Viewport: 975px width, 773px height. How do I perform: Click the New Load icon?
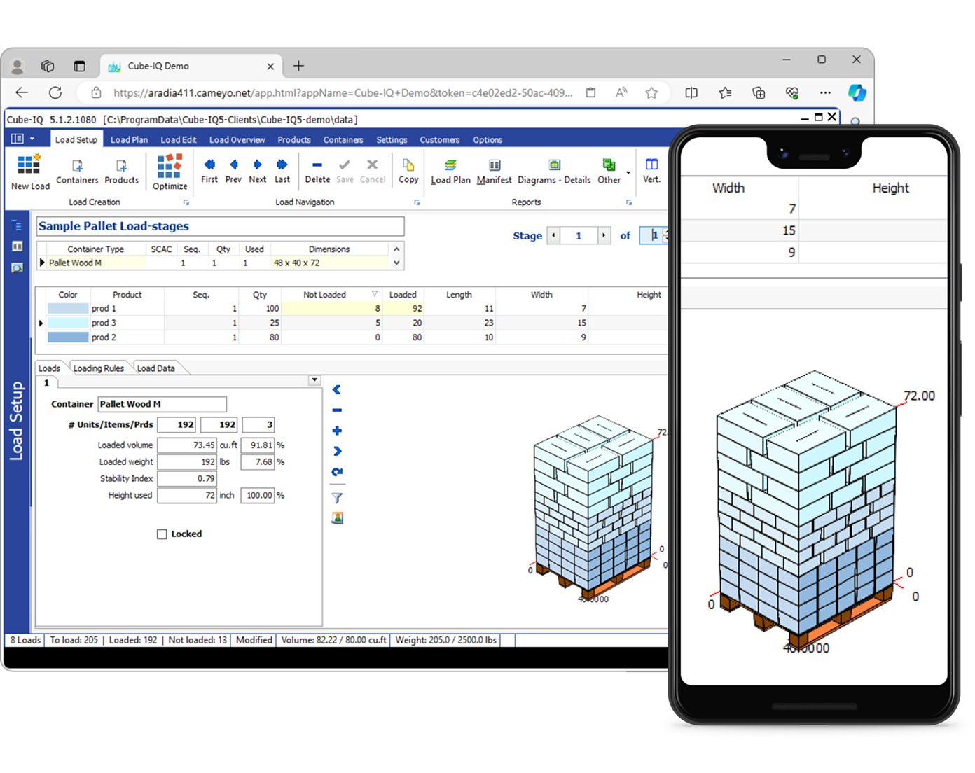(29, 172)
